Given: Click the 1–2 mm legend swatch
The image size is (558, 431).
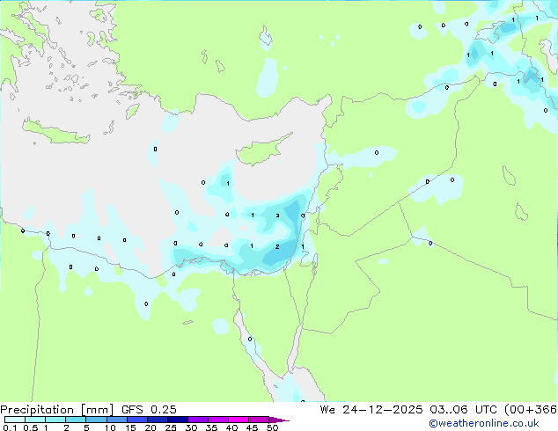Looking at the screenshot, I should pos(55,420).
